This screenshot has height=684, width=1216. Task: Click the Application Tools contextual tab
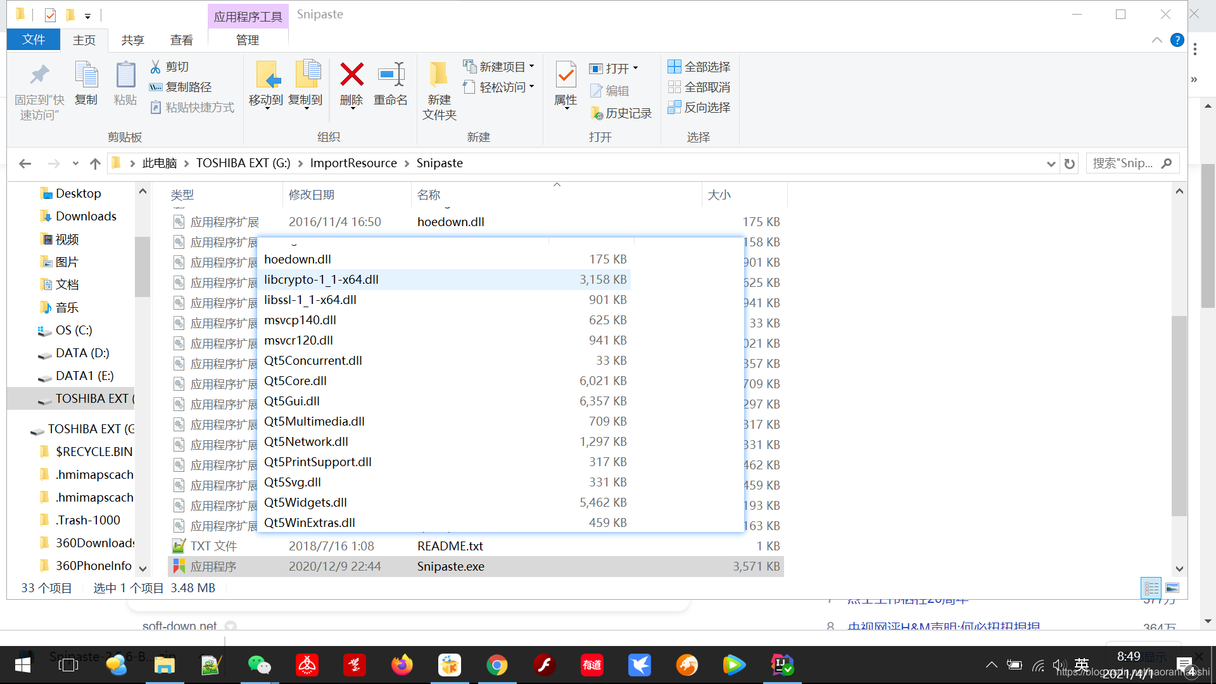point(248,16)
